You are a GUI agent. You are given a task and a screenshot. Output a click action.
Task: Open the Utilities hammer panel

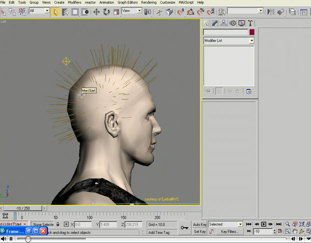(250, 23)
